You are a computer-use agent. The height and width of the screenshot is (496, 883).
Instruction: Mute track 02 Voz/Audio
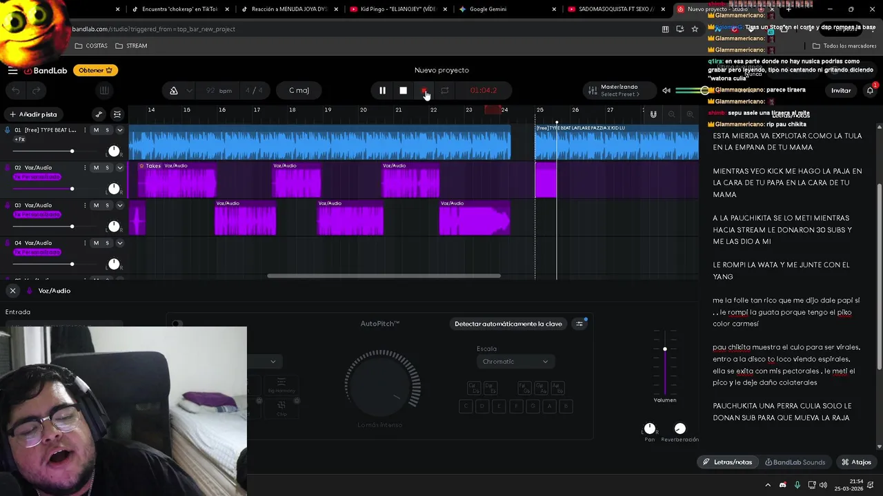click(x=96, y=167)
